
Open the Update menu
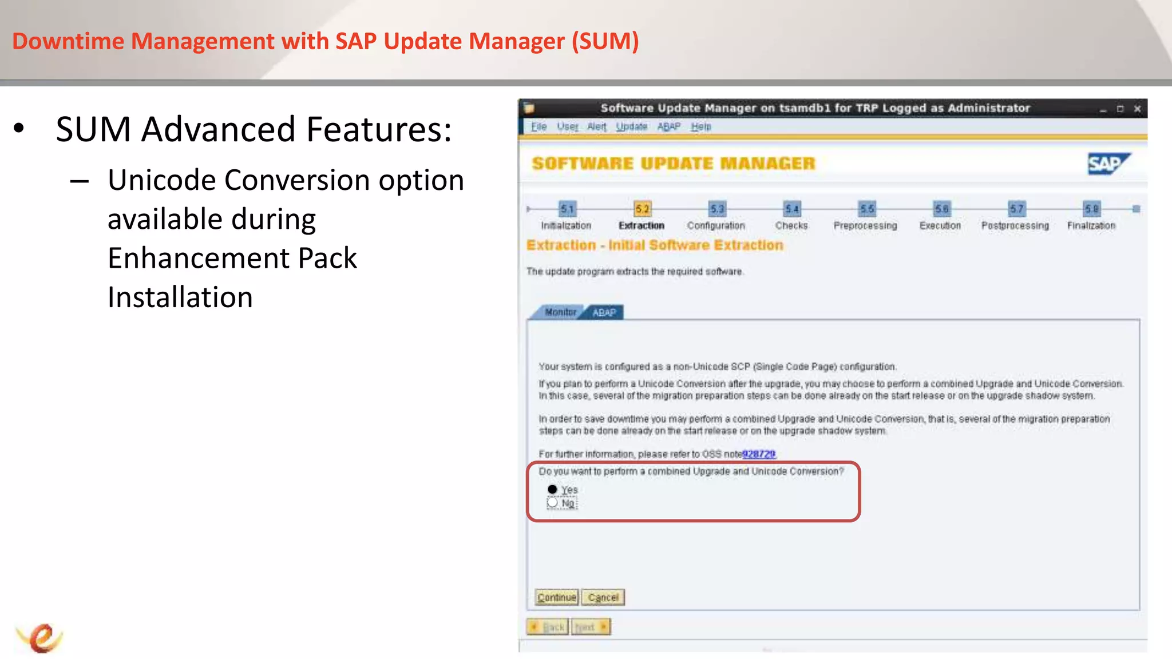[x=631, y=126]
